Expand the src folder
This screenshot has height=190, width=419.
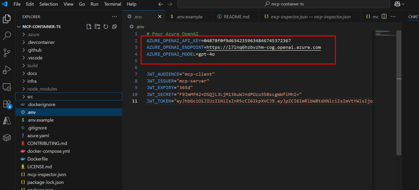pos(69,97)
